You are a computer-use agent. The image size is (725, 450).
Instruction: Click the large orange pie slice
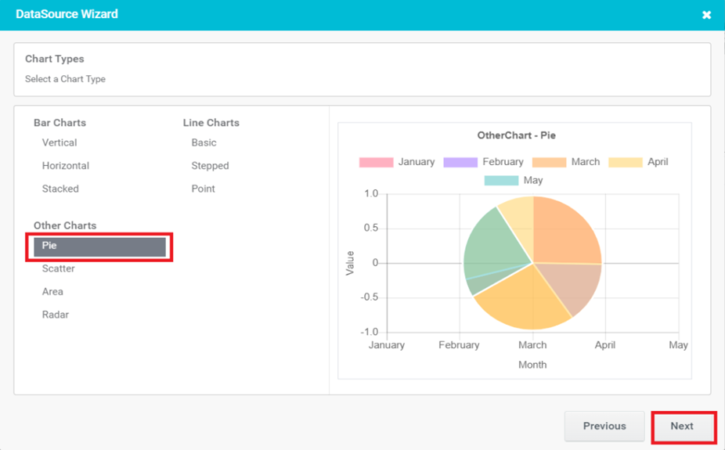click(x=568, y=231)
